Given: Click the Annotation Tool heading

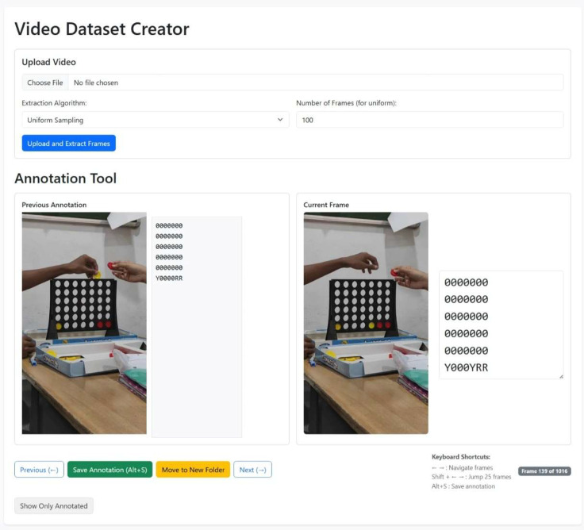Looking at the screenshot, I should (x=66, y=179).
